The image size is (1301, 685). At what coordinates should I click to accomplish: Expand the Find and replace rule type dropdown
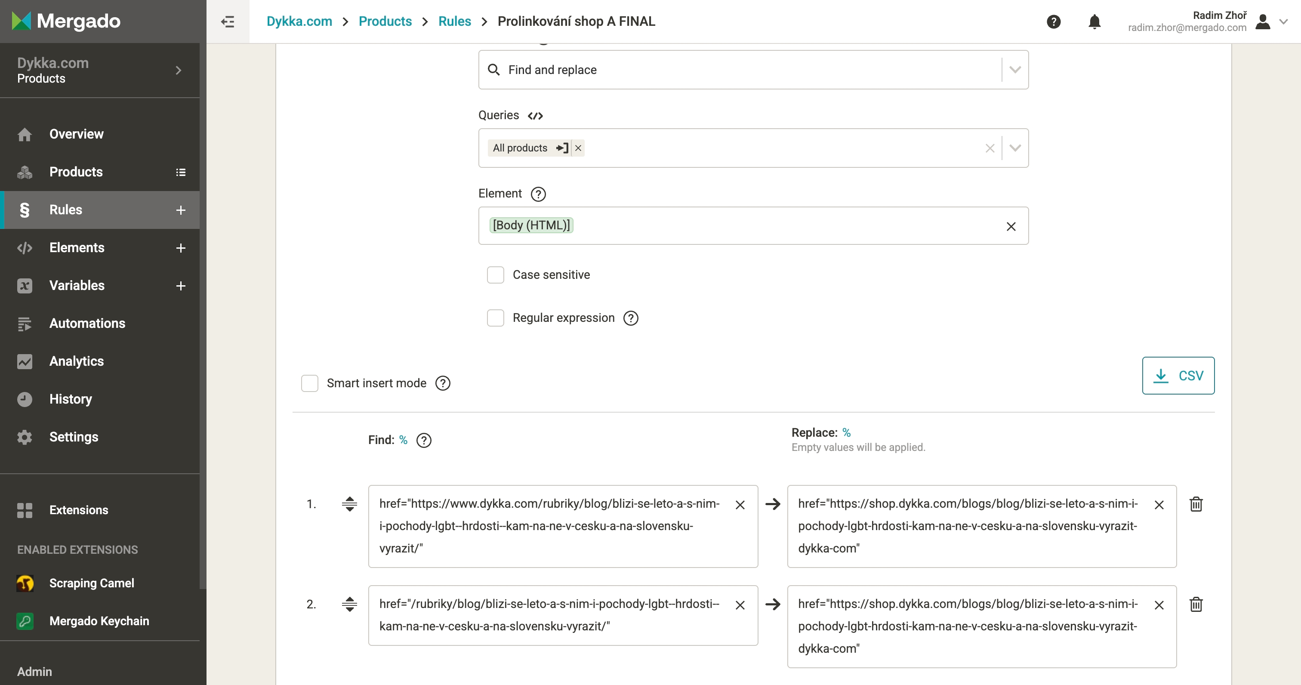click(1014, 70)
